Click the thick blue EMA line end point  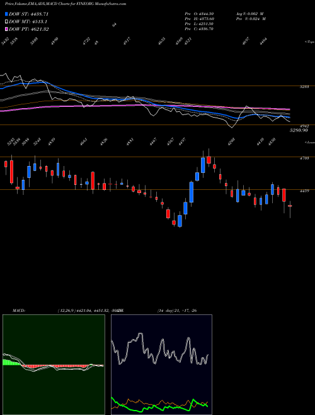pos(289,117)
